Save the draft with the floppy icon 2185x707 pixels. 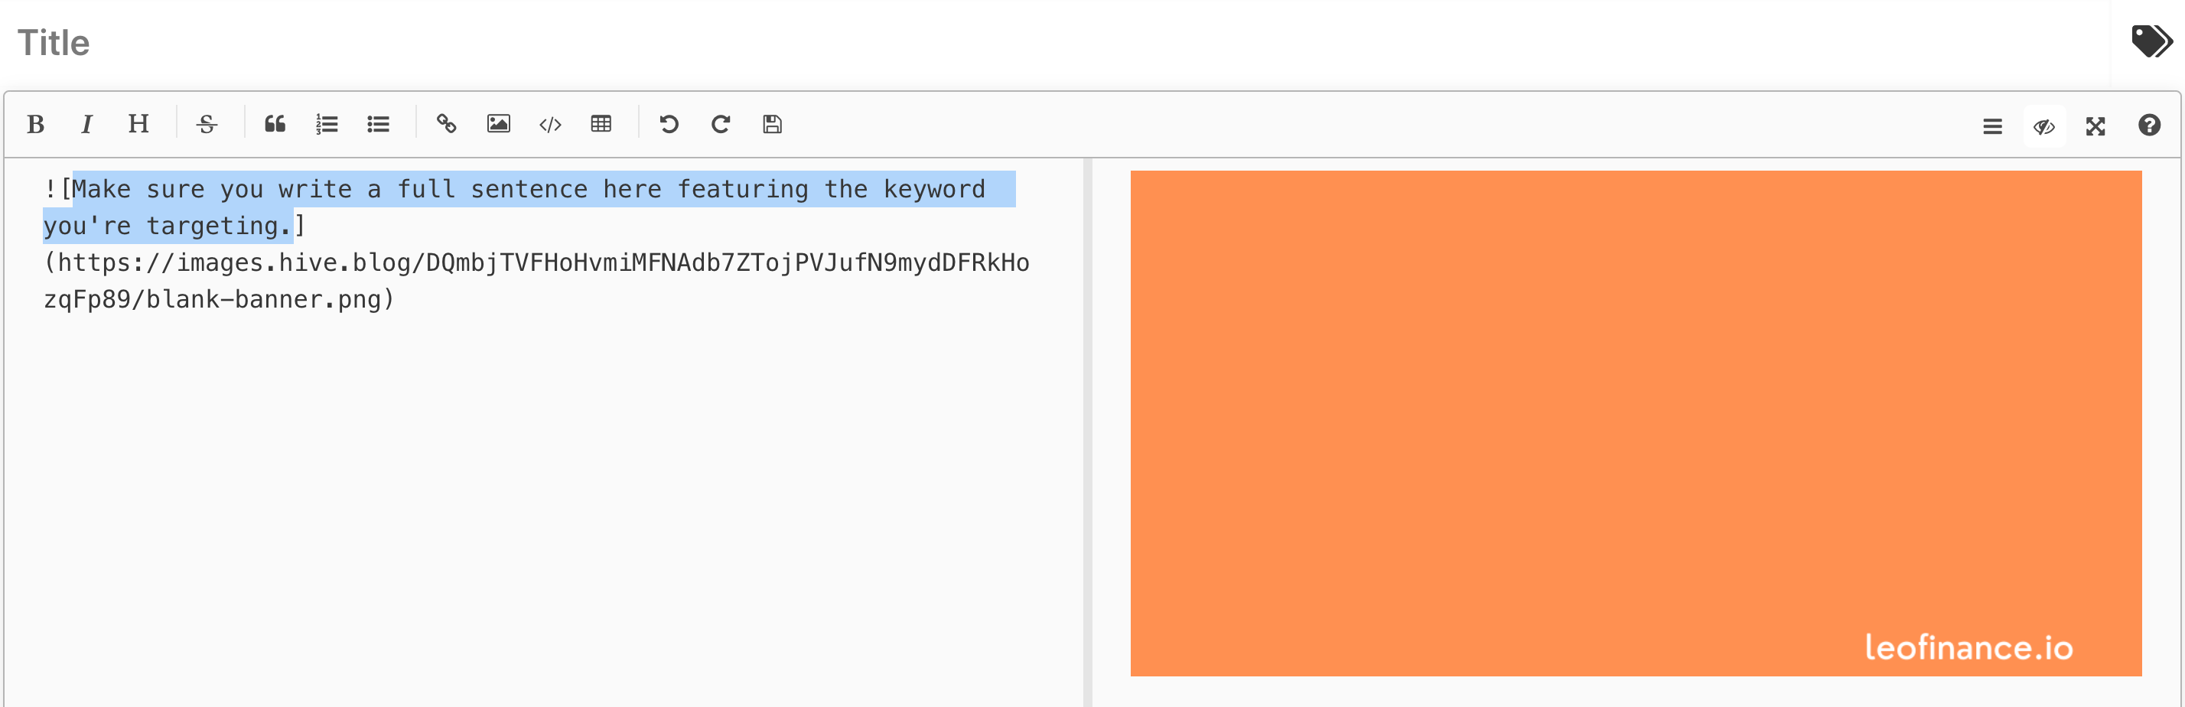772,125
